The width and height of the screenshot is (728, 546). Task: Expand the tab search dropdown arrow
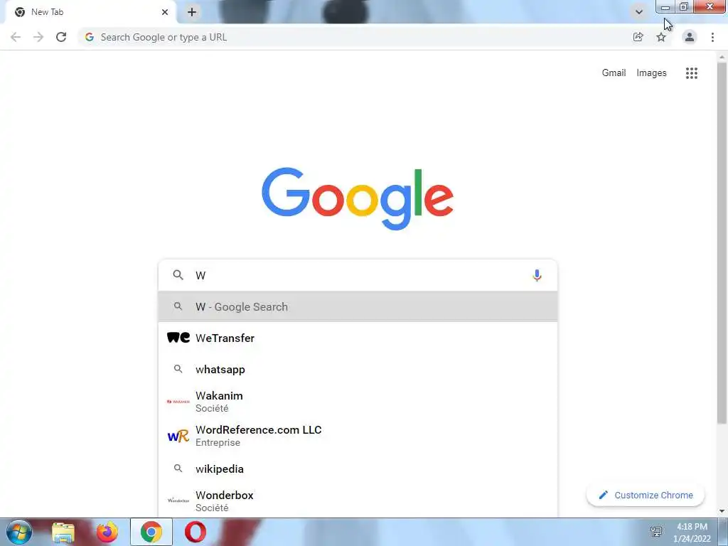(639, 12)
